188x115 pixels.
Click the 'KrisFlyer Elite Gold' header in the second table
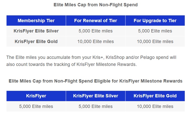[x=155, y=96]
